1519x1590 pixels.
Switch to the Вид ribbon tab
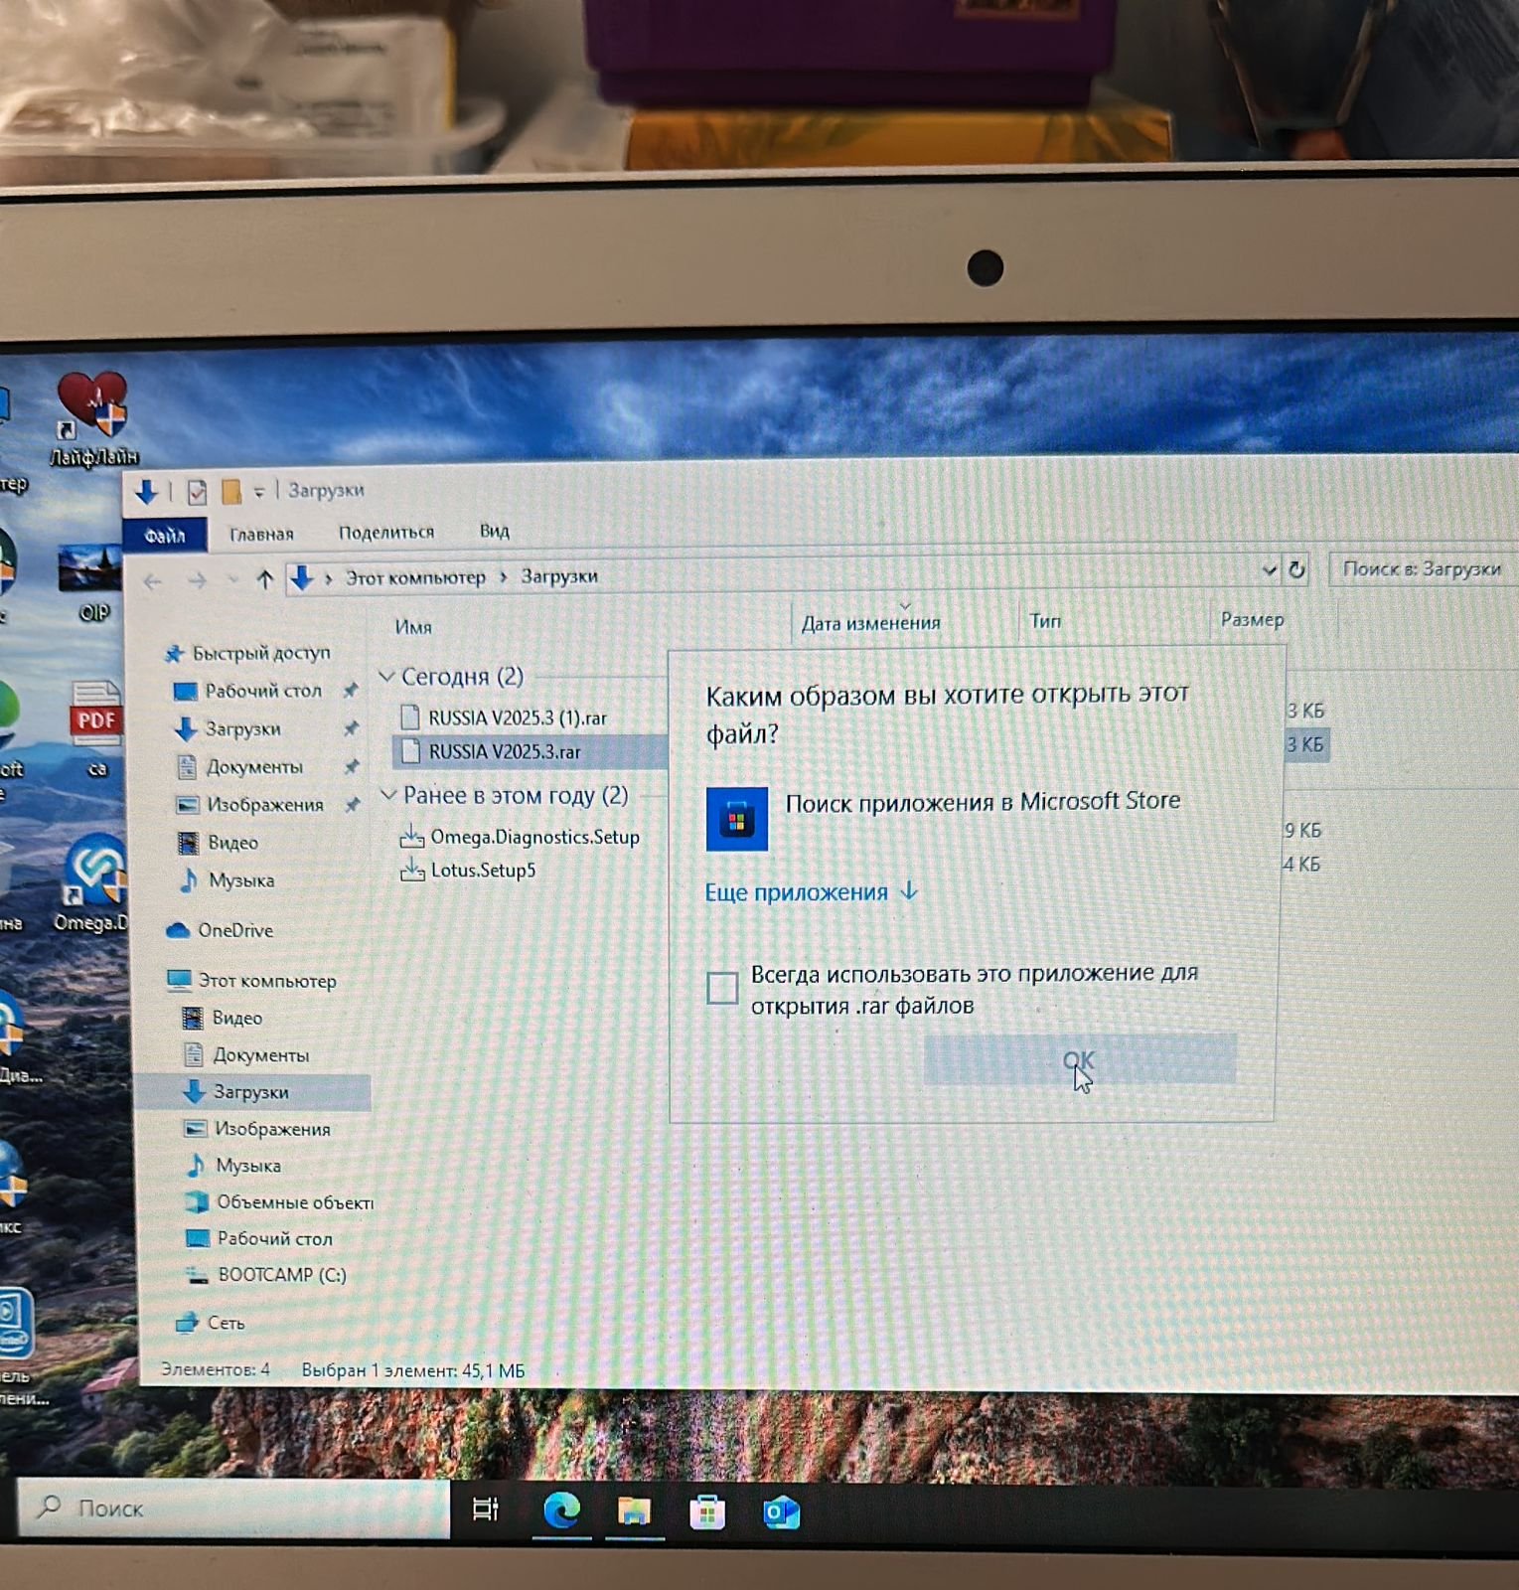494,532
